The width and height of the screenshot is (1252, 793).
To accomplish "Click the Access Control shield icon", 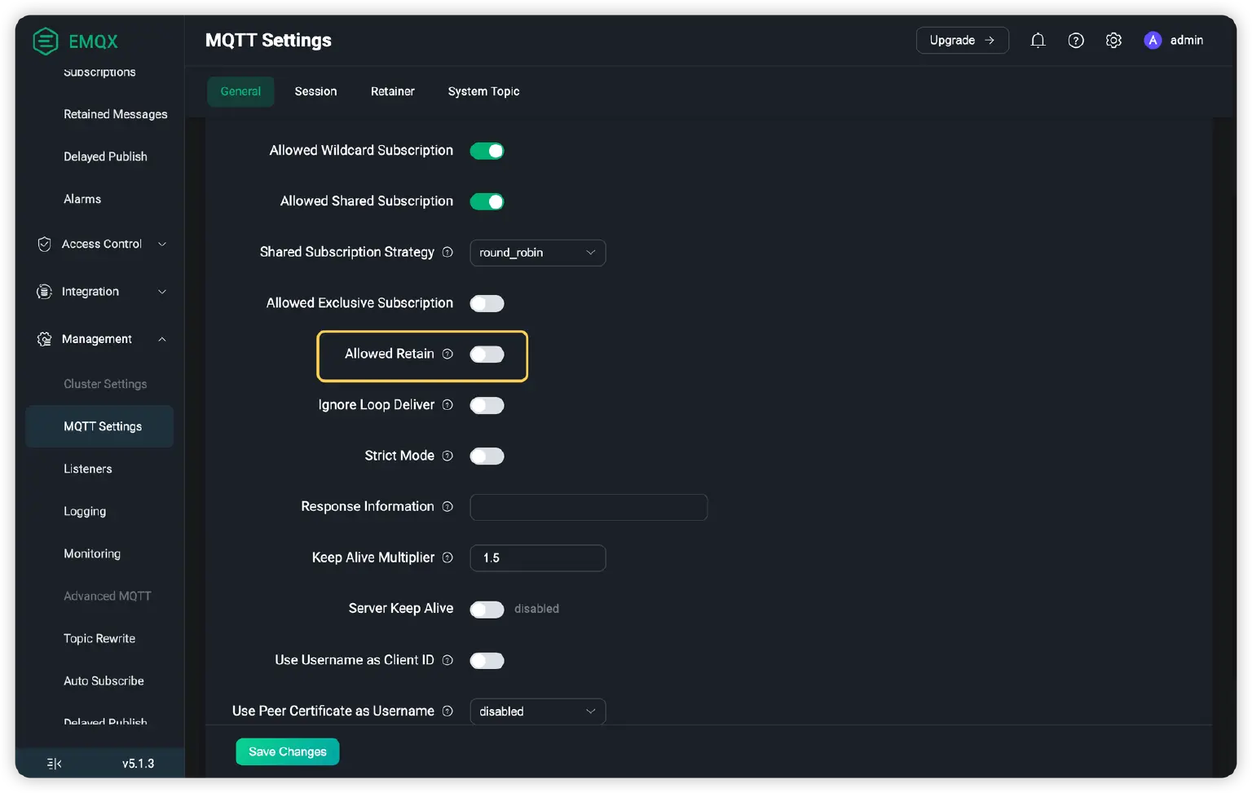I will coord(44,244).
